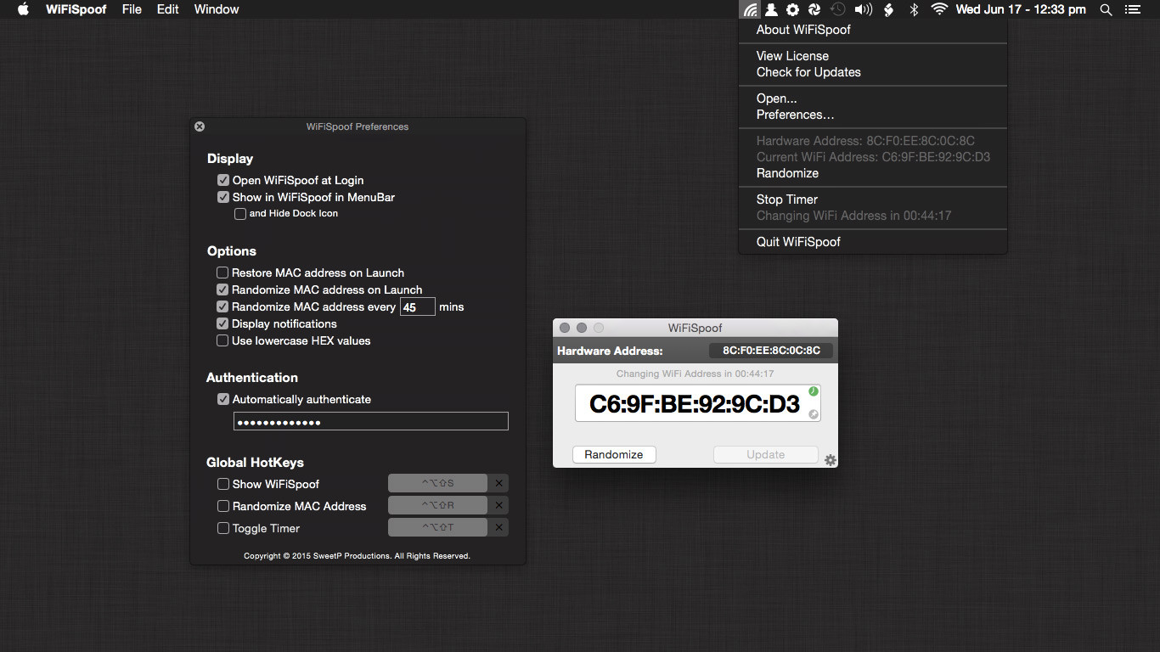Click the Bluetooth icon in menu bar
Screen dimensions: 1160x652
pos(914,9)
